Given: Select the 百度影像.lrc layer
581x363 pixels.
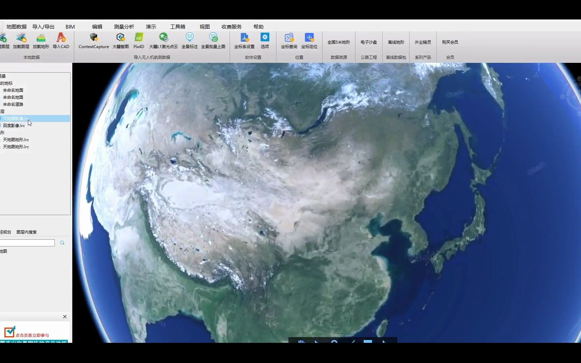Looking at the screenshot, I should 14,125.
